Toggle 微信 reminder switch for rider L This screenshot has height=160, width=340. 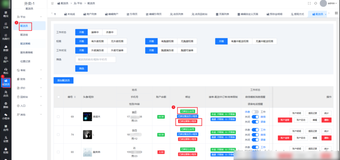pyautogui.click(x=255, y=135)
